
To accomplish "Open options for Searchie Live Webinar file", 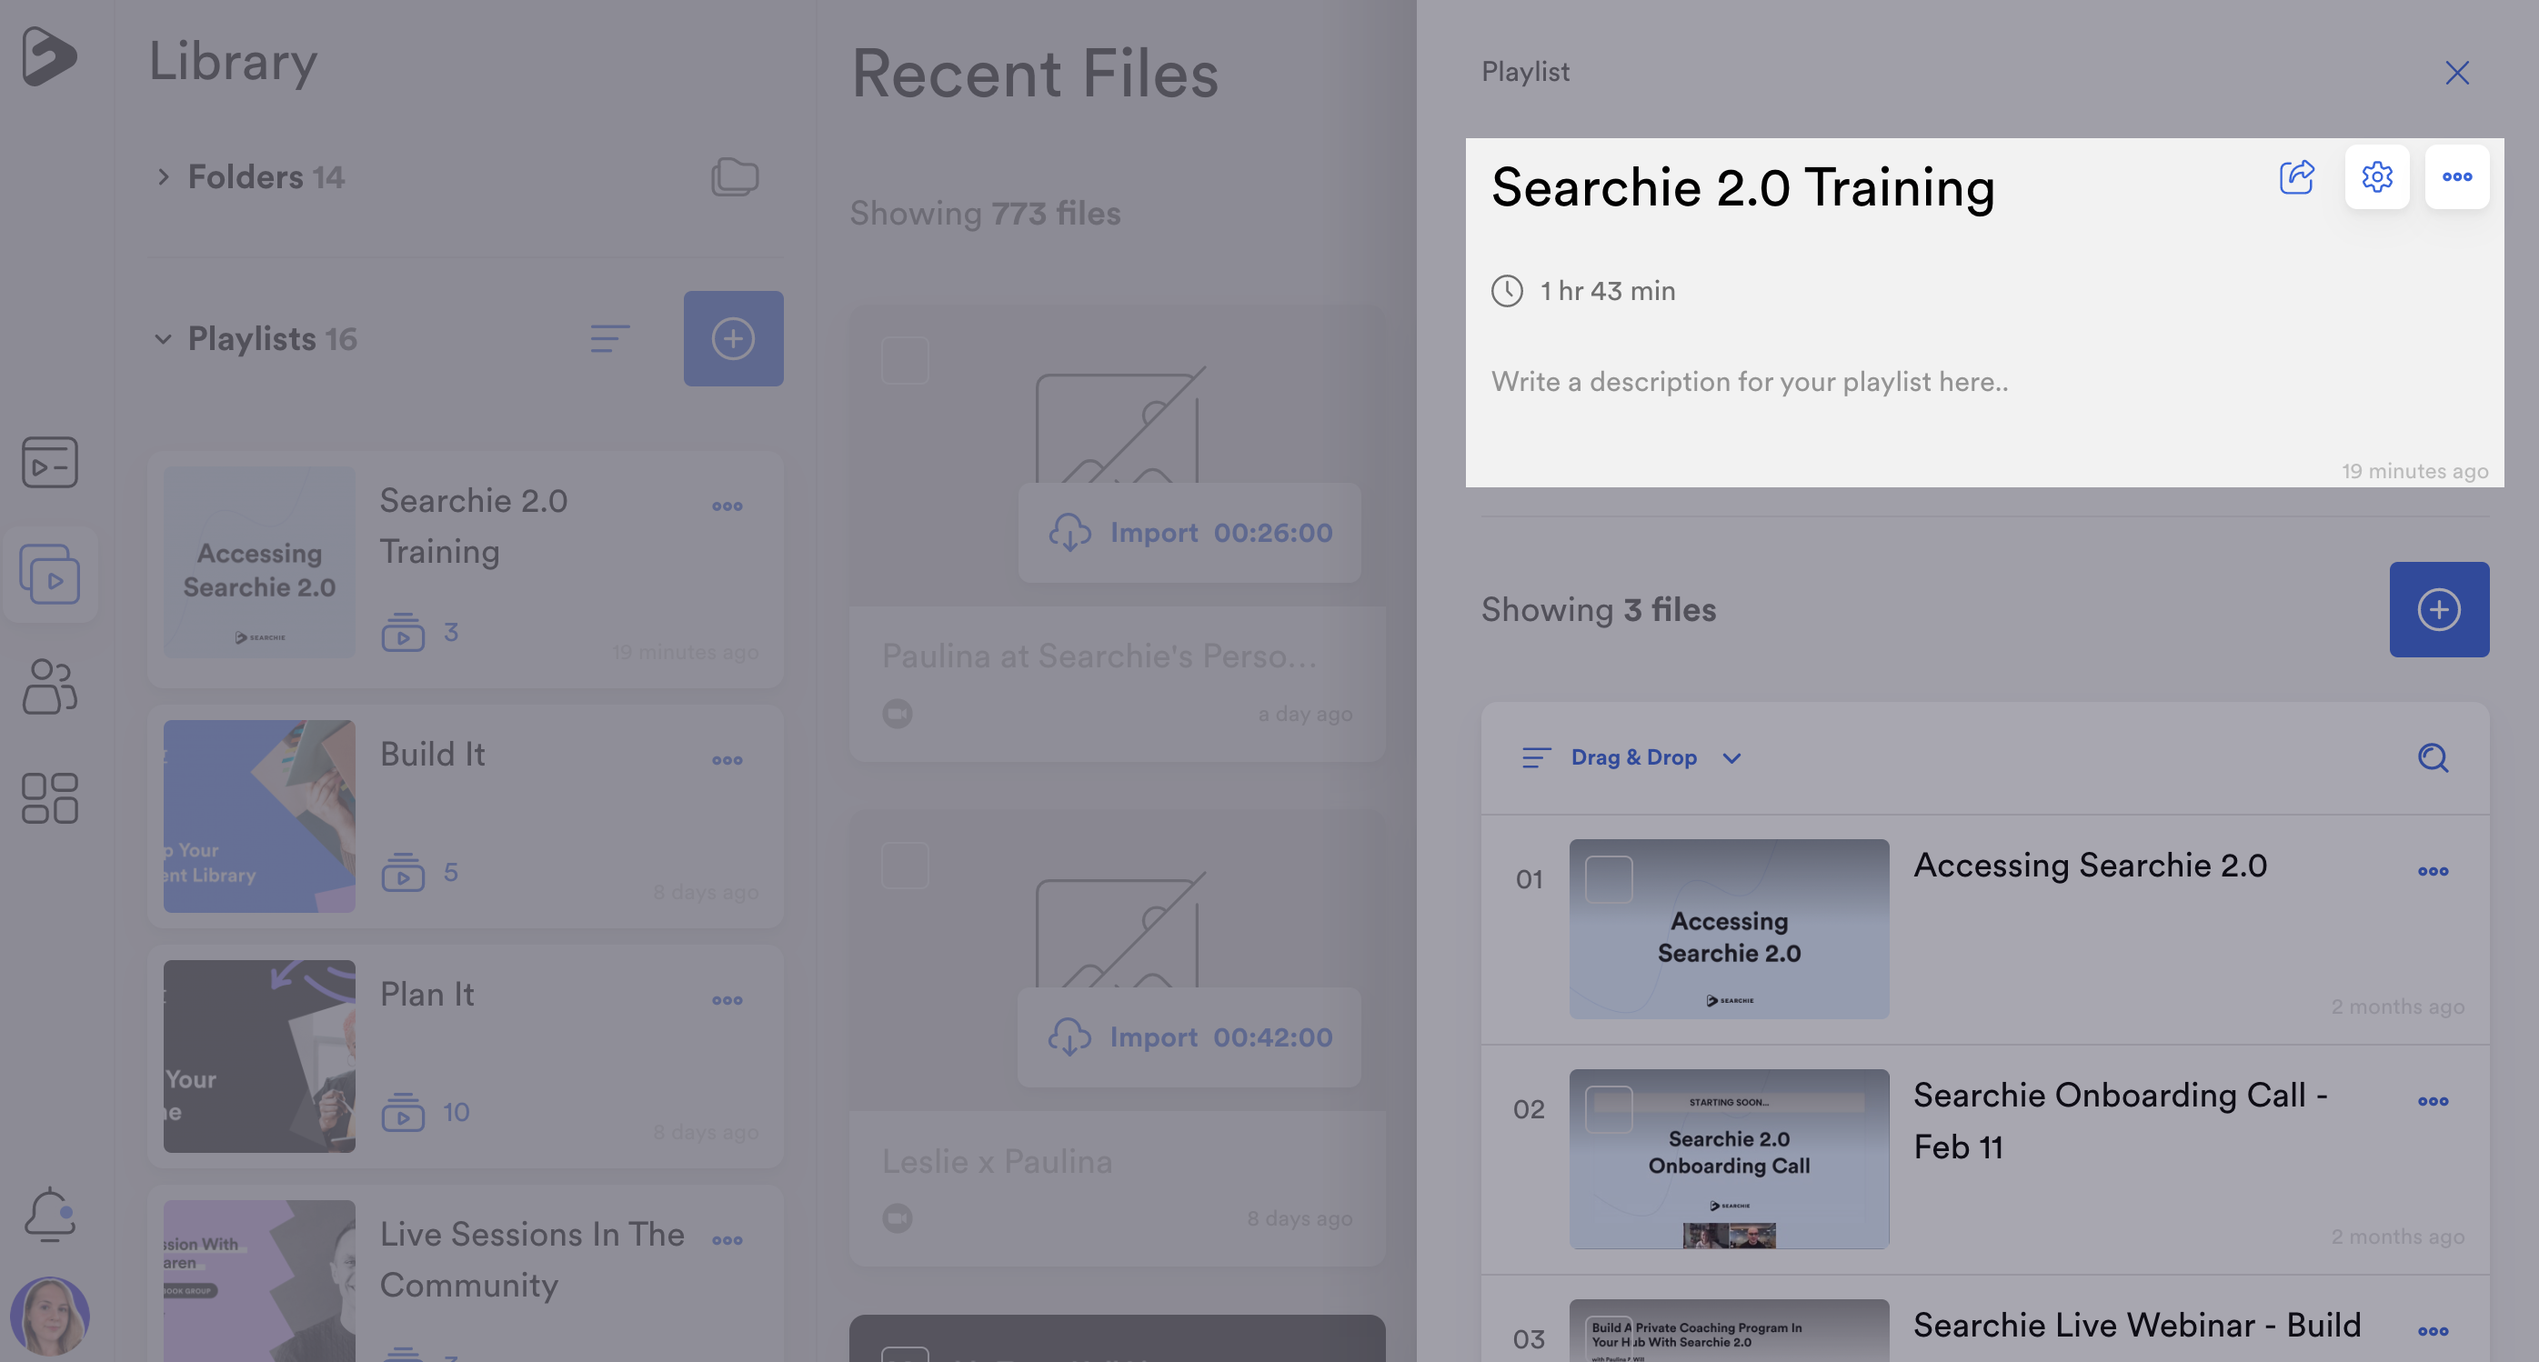I will pos(2434,1331).
